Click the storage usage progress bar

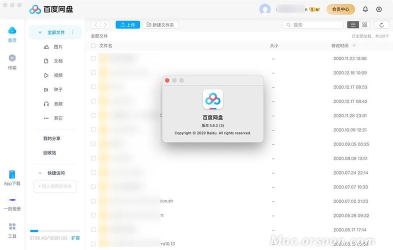click(55, 231)
